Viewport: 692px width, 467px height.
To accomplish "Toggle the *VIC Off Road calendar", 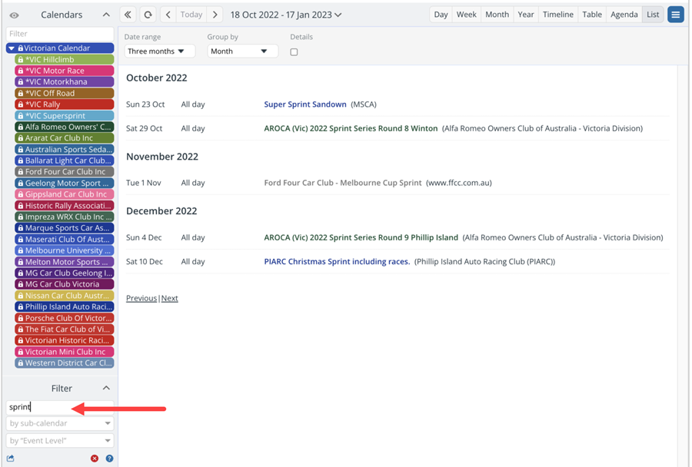I will (65, 93).
